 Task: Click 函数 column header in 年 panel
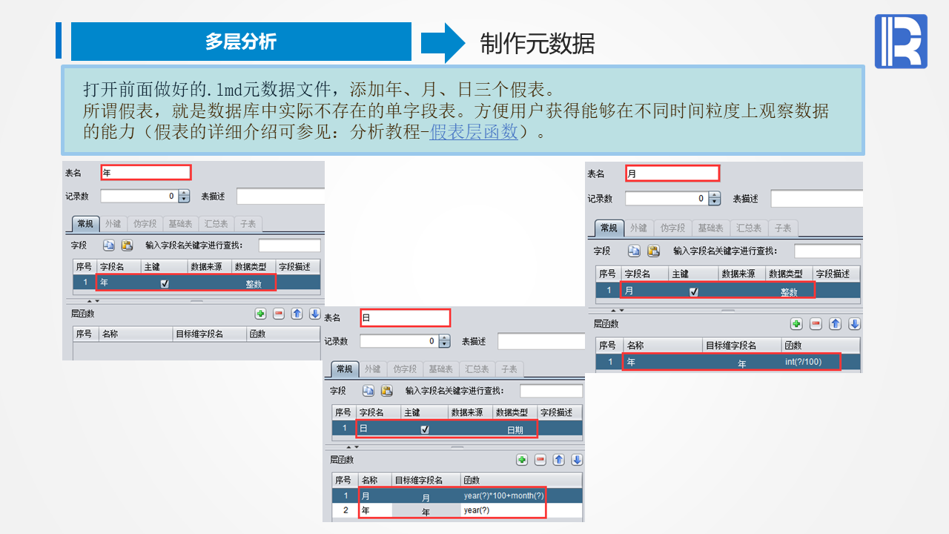(x=283, y=334)
